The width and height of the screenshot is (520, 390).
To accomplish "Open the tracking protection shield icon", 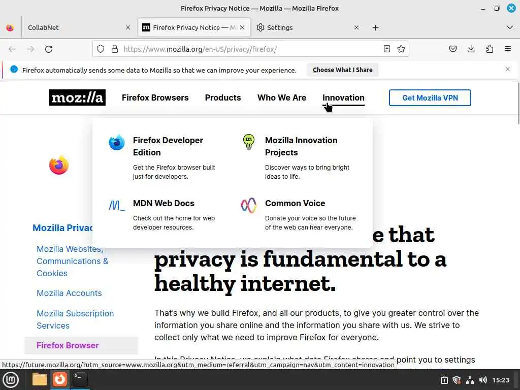I will click(101, 49).
